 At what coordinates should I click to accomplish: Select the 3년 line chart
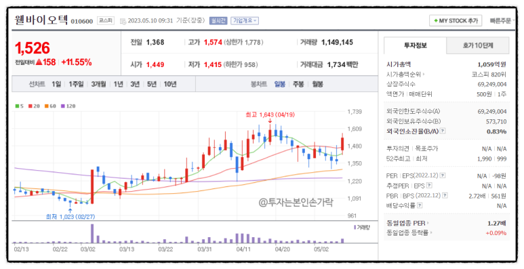tap(135, 84)
